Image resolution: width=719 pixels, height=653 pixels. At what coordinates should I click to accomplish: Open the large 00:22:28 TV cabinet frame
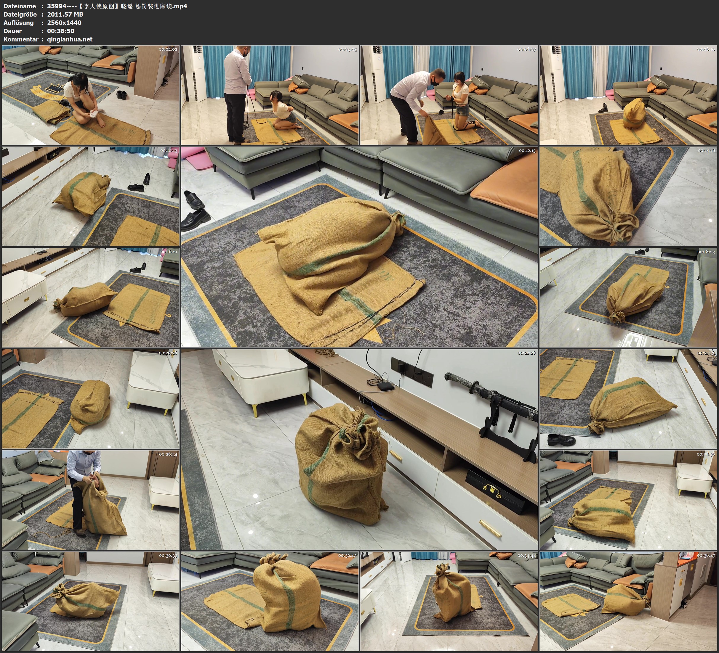[359, 449]
